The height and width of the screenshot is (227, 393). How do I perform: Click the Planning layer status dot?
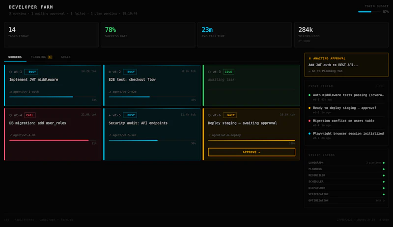(384, 169)
